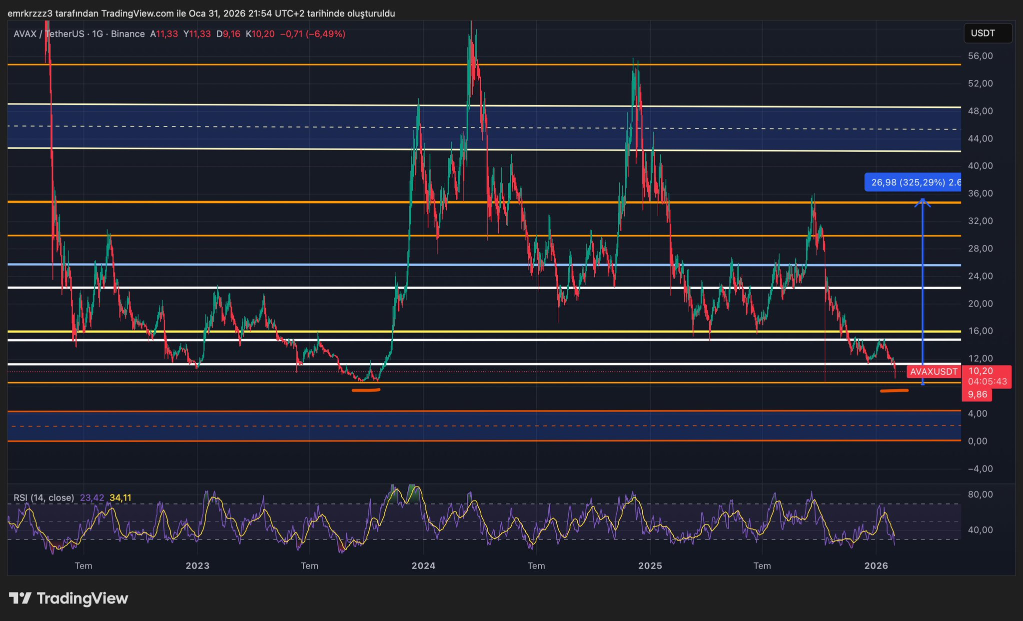Click the yellow RSI value 34,11

pos(120,497)
